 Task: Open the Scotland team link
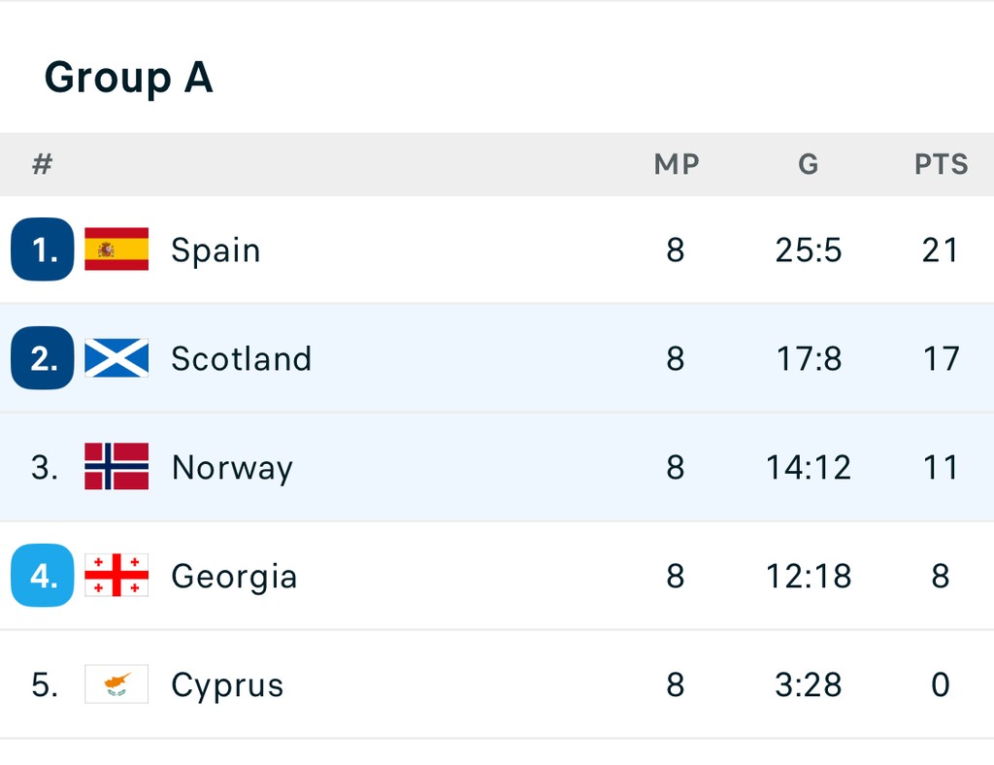tap(241, 359)
